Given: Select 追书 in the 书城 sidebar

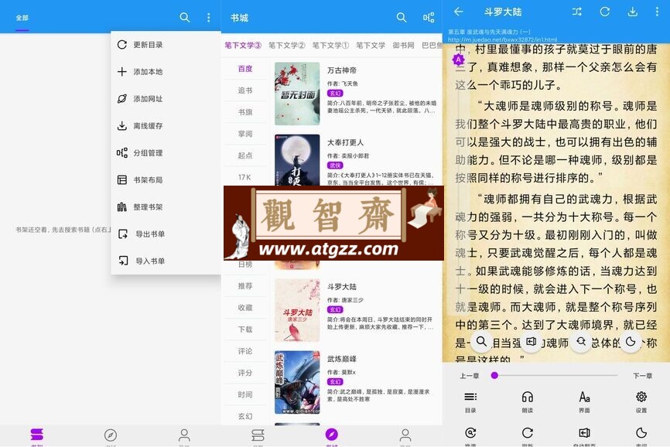Looking at the screenshot, I should tap(245, 90).
